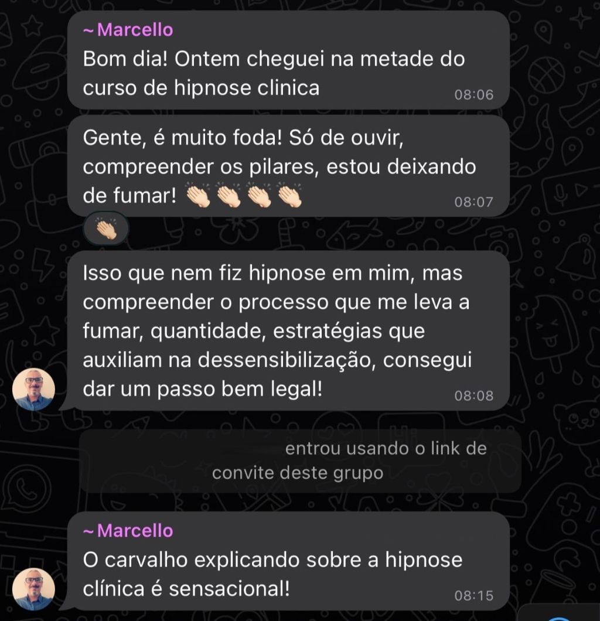This screenshot has height=621, width=600.
Task: Tap the 08:06 timestamp
Action: [473, 95]
